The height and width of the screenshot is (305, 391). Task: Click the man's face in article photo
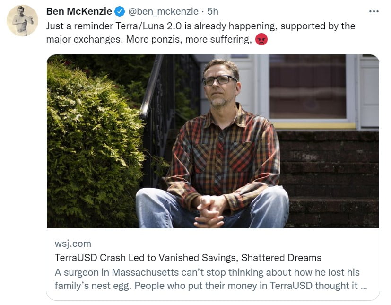coord(220,84)
